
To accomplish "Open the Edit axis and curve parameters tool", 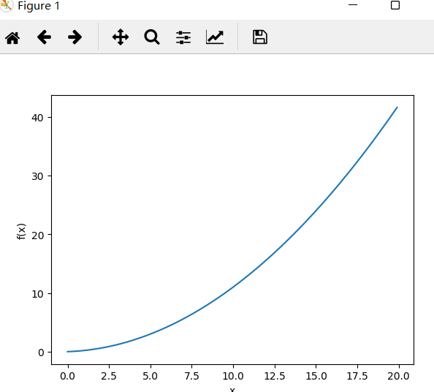I will pos(215,37).
